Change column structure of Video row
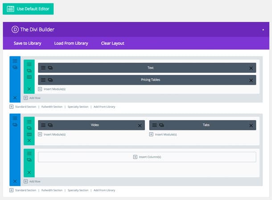Viewport: 272px width, 200px height. [x=29, y=134]
